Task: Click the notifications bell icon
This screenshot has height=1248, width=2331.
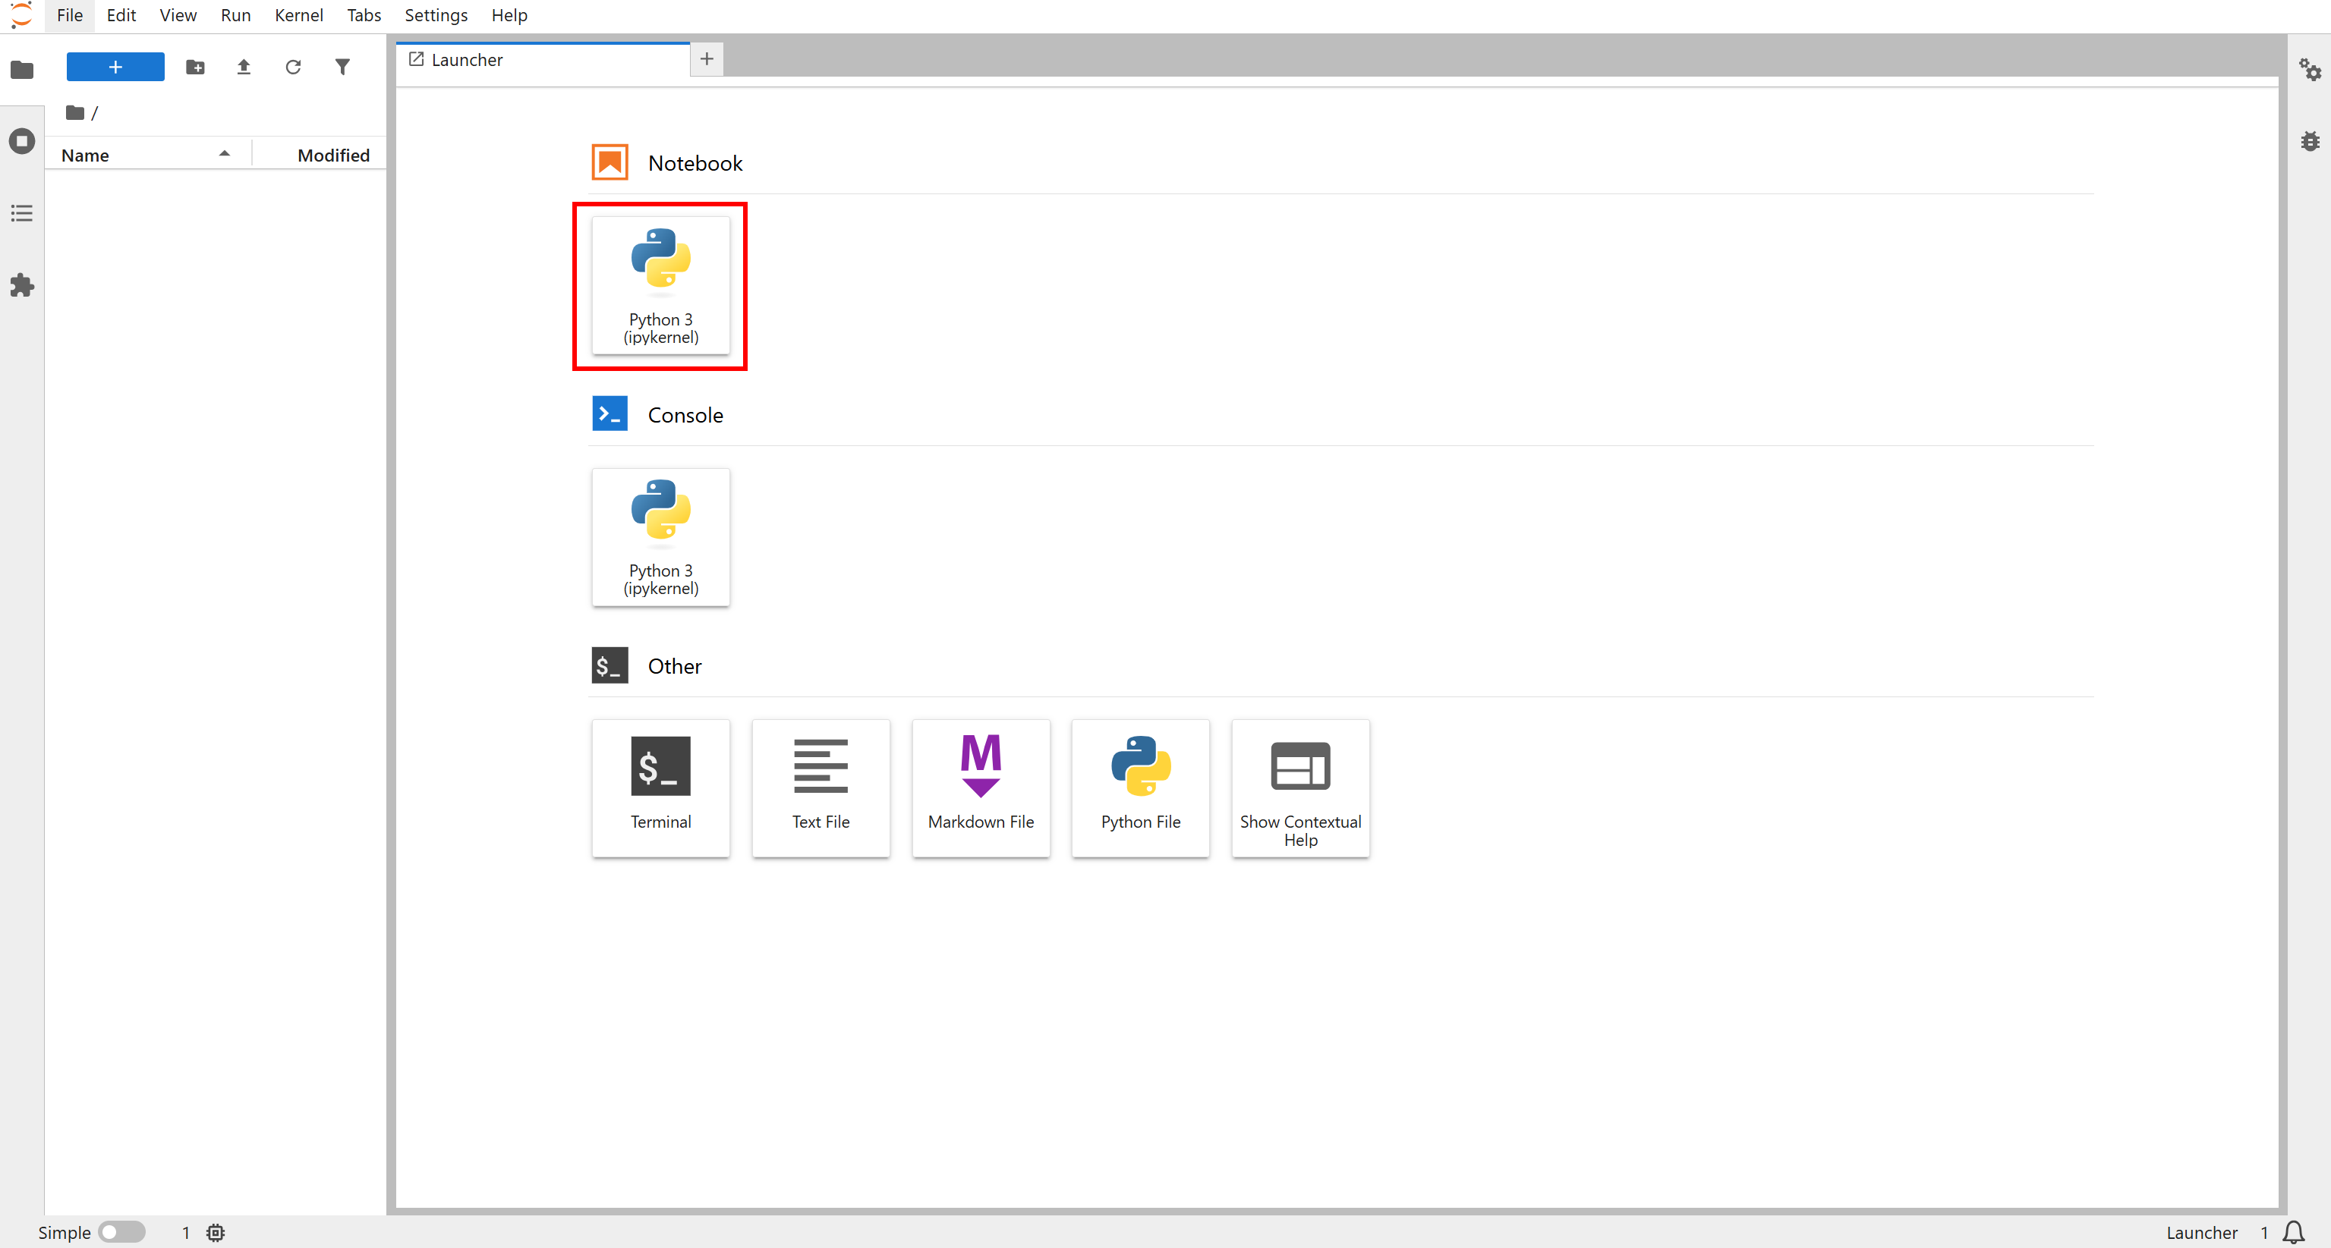Action: [x=2294, y=1232]
